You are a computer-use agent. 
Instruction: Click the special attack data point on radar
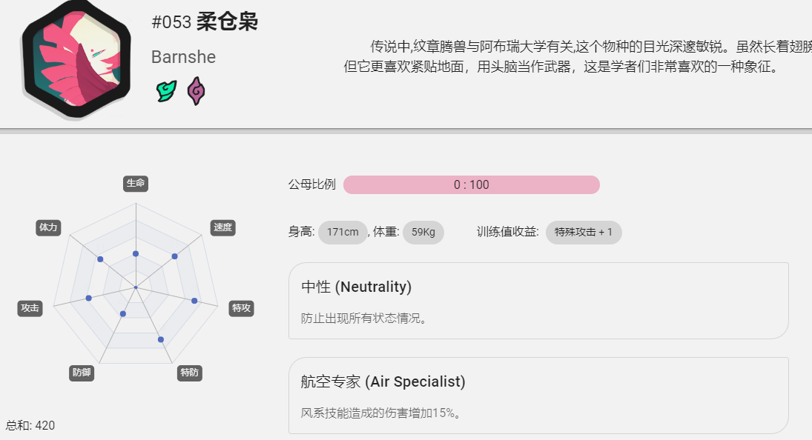pyautogui.click(x=195, y=301)
